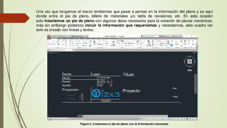Activate Match Properties tool

tap(149, 43)
